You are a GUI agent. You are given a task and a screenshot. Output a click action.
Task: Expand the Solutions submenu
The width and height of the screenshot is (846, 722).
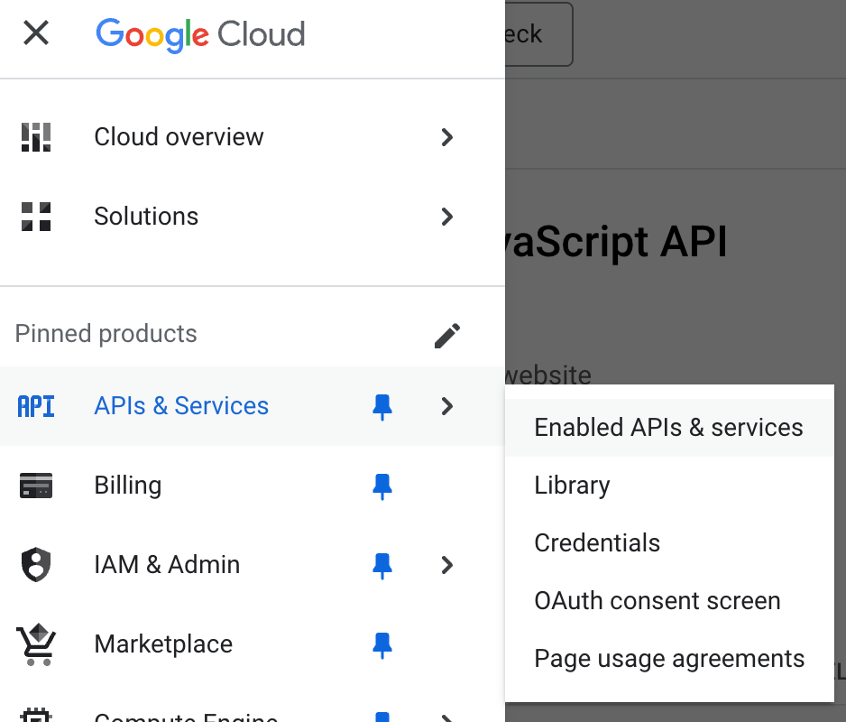[446, 217]
